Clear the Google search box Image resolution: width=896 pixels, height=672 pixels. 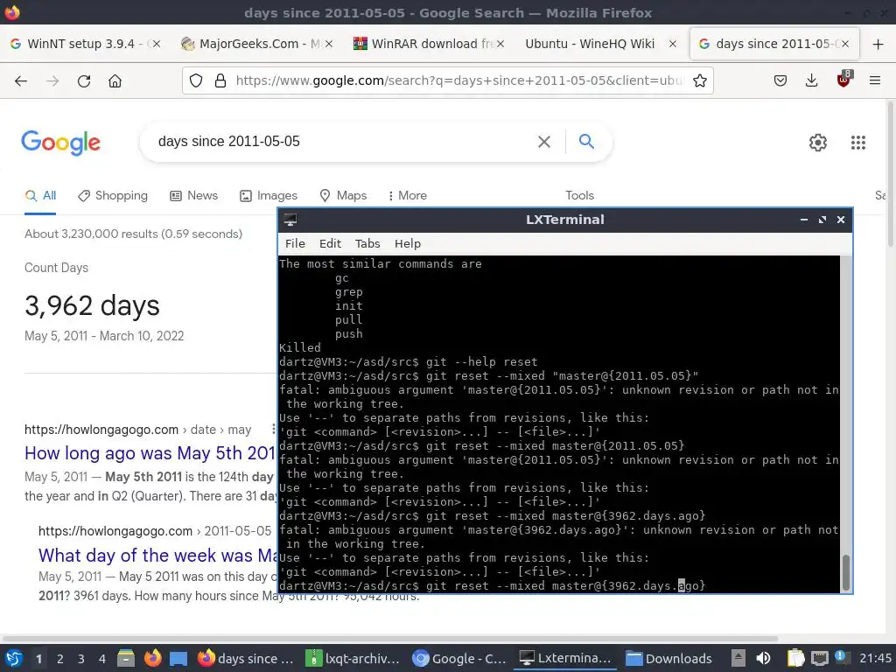(x=544, y=141)
